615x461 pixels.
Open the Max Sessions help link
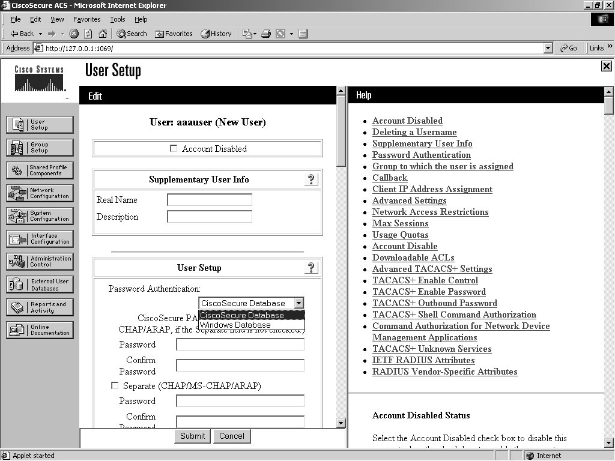coord(401,223)
